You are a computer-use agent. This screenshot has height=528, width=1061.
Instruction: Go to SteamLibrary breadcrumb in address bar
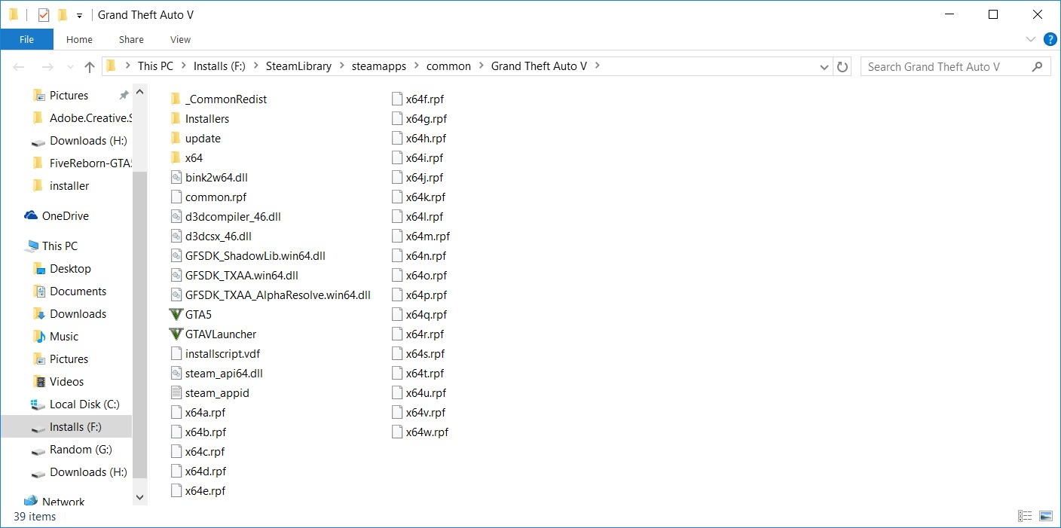pyautogui.click(x=298, y=66)
